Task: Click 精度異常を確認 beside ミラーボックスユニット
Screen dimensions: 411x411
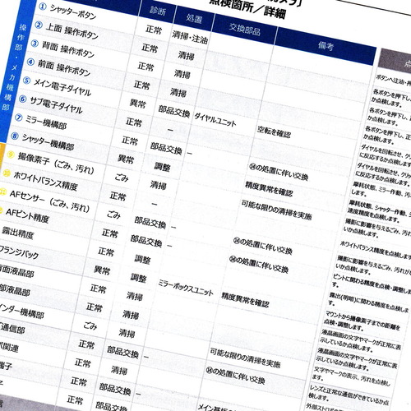Action: tap(245, 299)
